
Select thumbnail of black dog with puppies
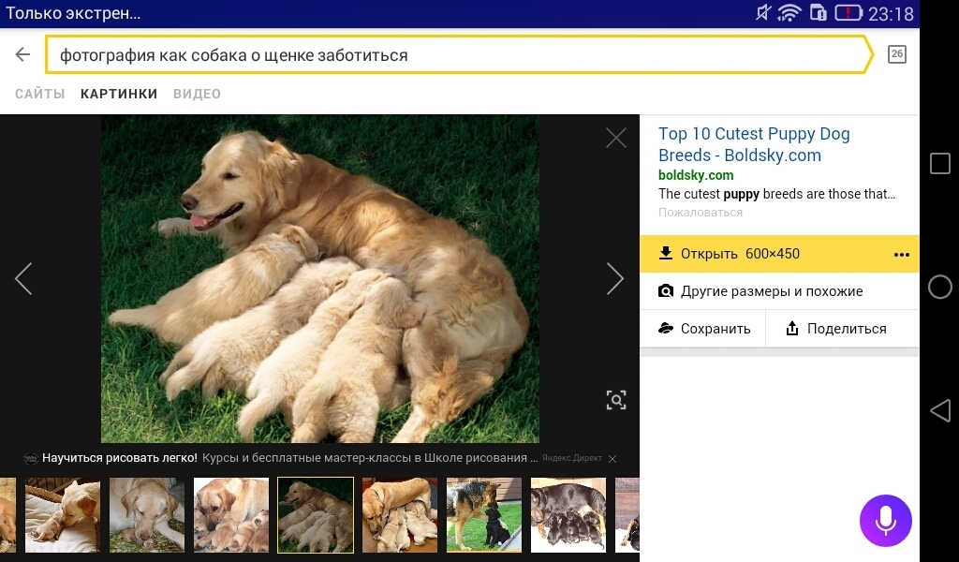click(x=568, y=514)
